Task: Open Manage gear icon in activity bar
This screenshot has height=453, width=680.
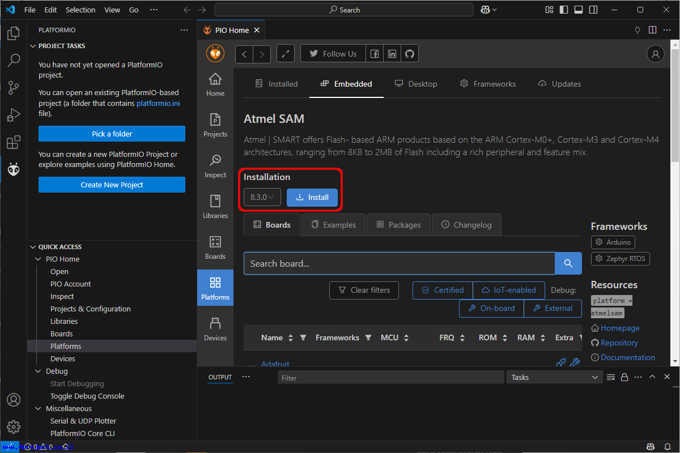Action: point(14,426)
